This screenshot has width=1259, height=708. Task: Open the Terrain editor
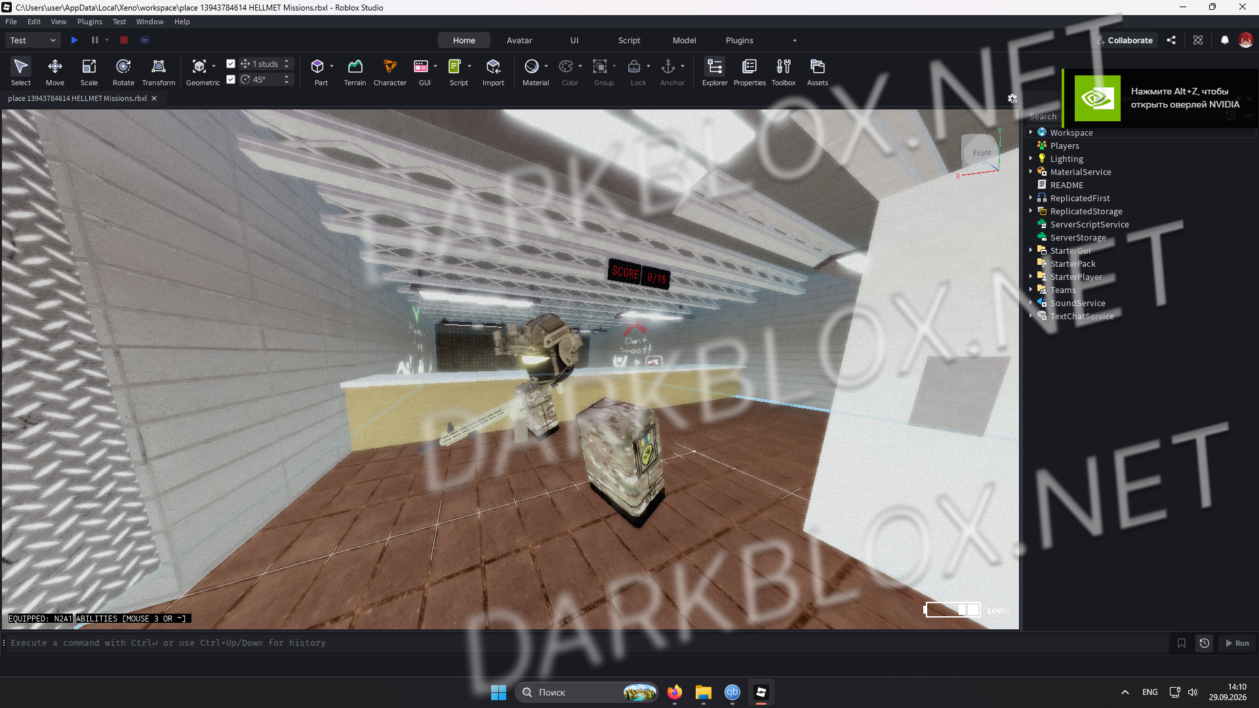pyautogui.click(x=355, y=72)
